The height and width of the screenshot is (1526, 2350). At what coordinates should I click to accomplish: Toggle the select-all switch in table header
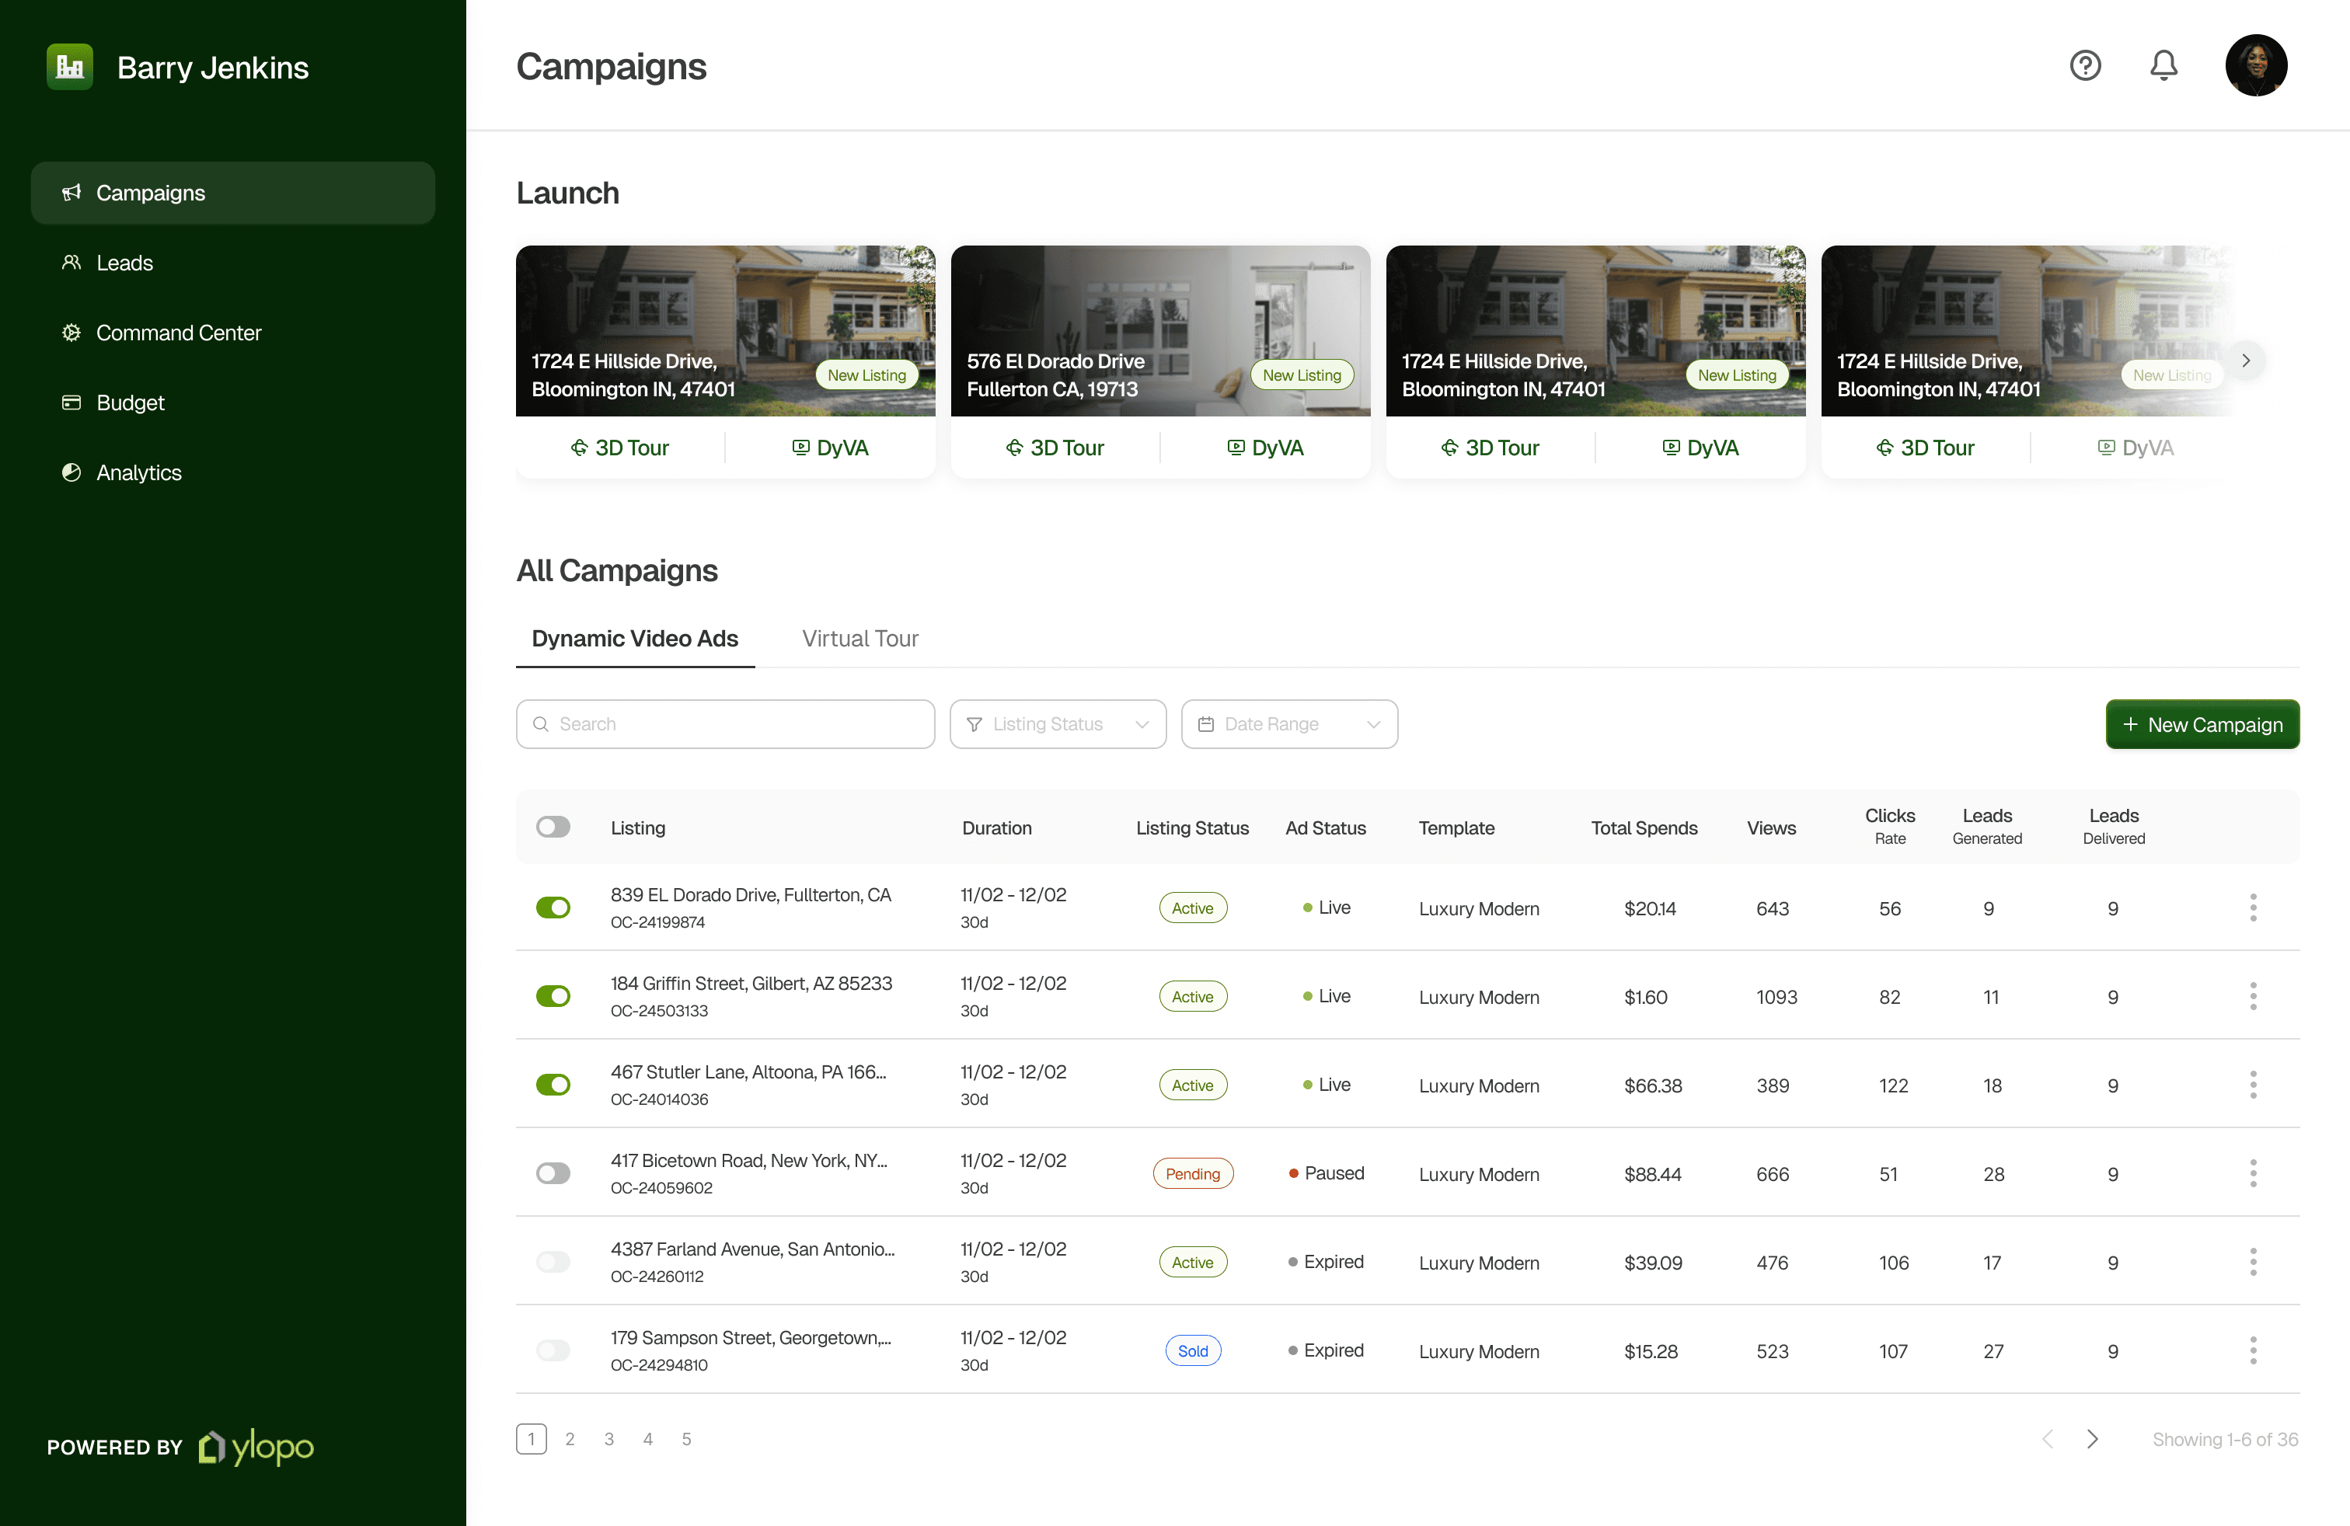[x=553, y=827]
